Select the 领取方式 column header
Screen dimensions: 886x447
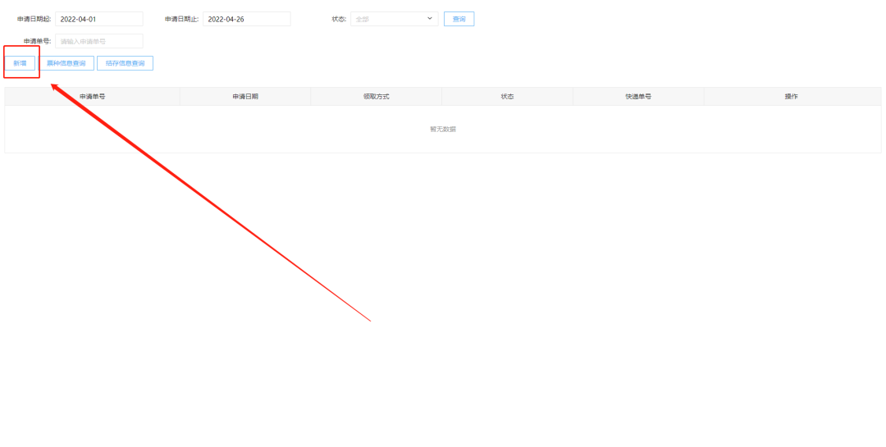point(376,97)
